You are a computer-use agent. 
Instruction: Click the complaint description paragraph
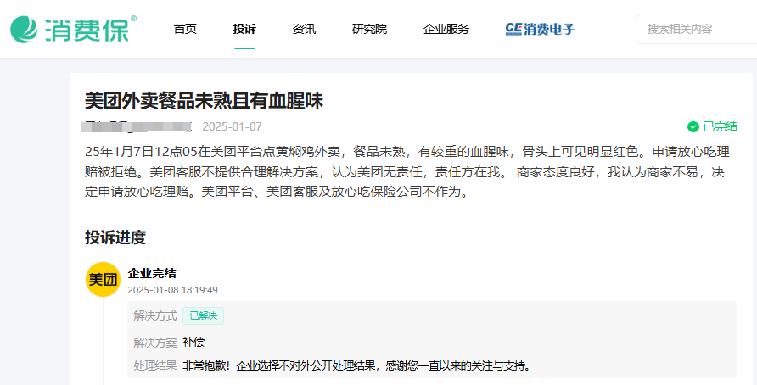407,172
